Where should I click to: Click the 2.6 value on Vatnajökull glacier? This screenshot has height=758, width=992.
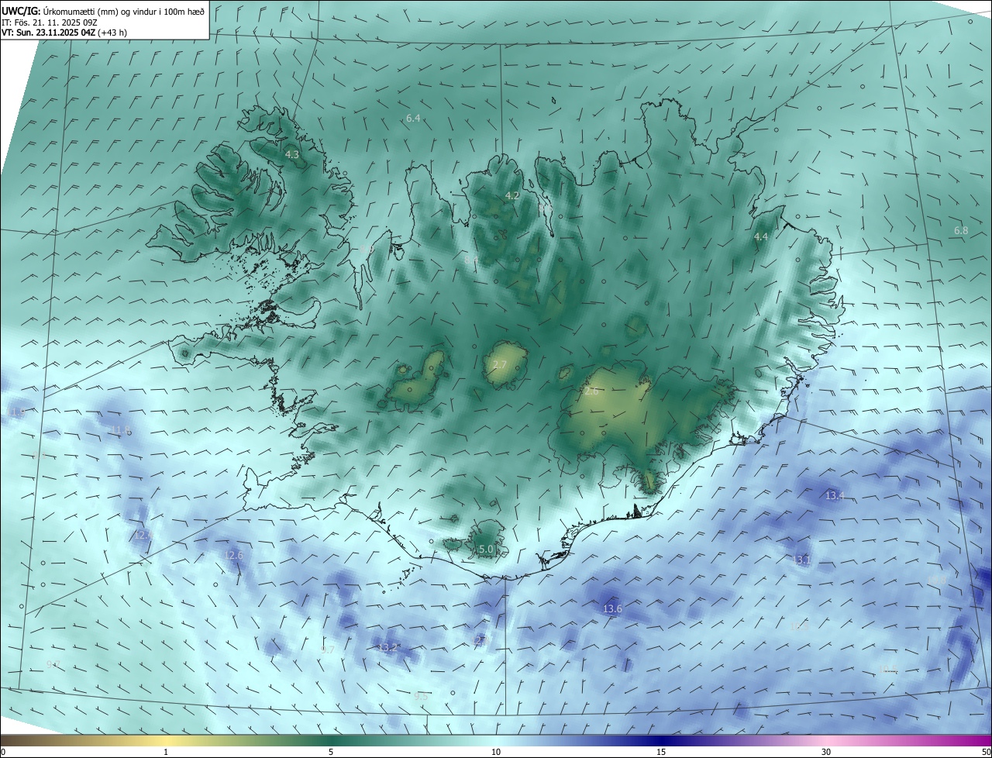tap(591, 391)
